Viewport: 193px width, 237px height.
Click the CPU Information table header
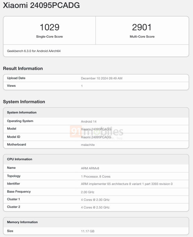click(19, 159)
